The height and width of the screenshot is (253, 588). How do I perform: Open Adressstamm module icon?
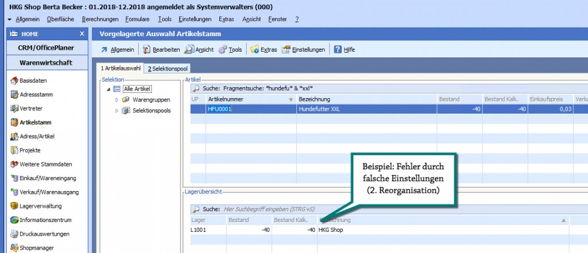tap(14, 94)
